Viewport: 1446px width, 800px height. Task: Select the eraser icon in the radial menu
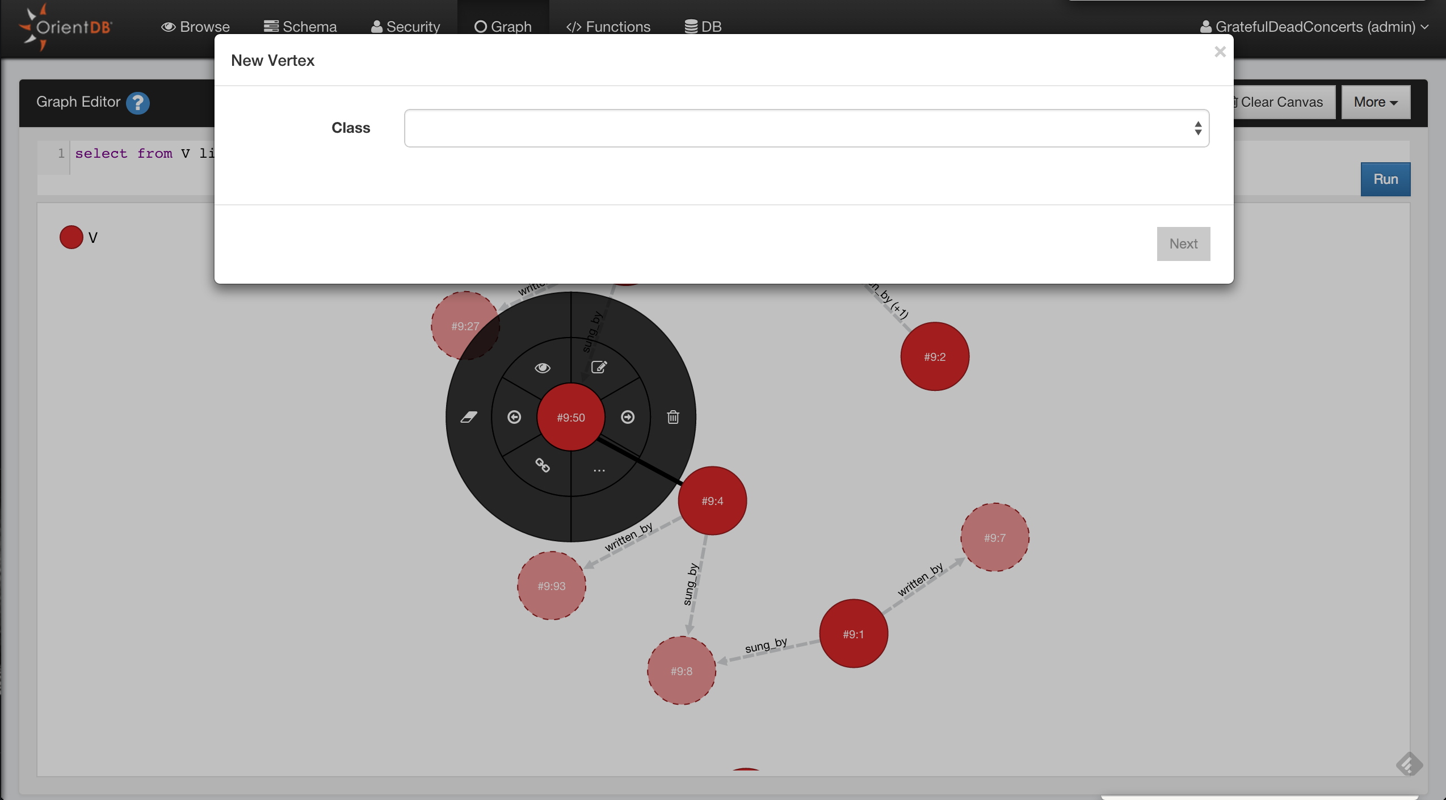pyautogui.click(x=469, y=417)
